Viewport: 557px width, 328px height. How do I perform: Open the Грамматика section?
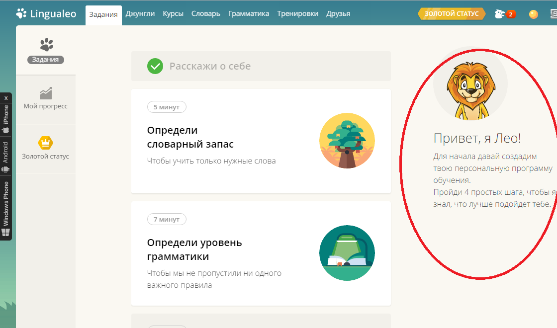point(249,13)
